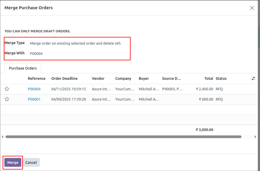Enable favorite status for the second order
This screenshot has width=260, height=171.
[7, 99]
